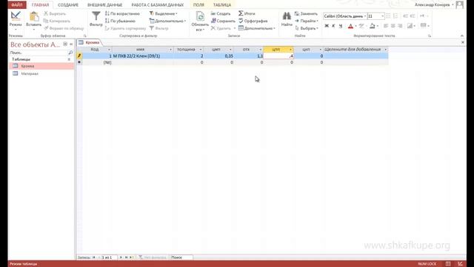Screen dimensions: 474x267
Task: Open Дополнительно dropdown in Записи group
Action: pos(257,28)
